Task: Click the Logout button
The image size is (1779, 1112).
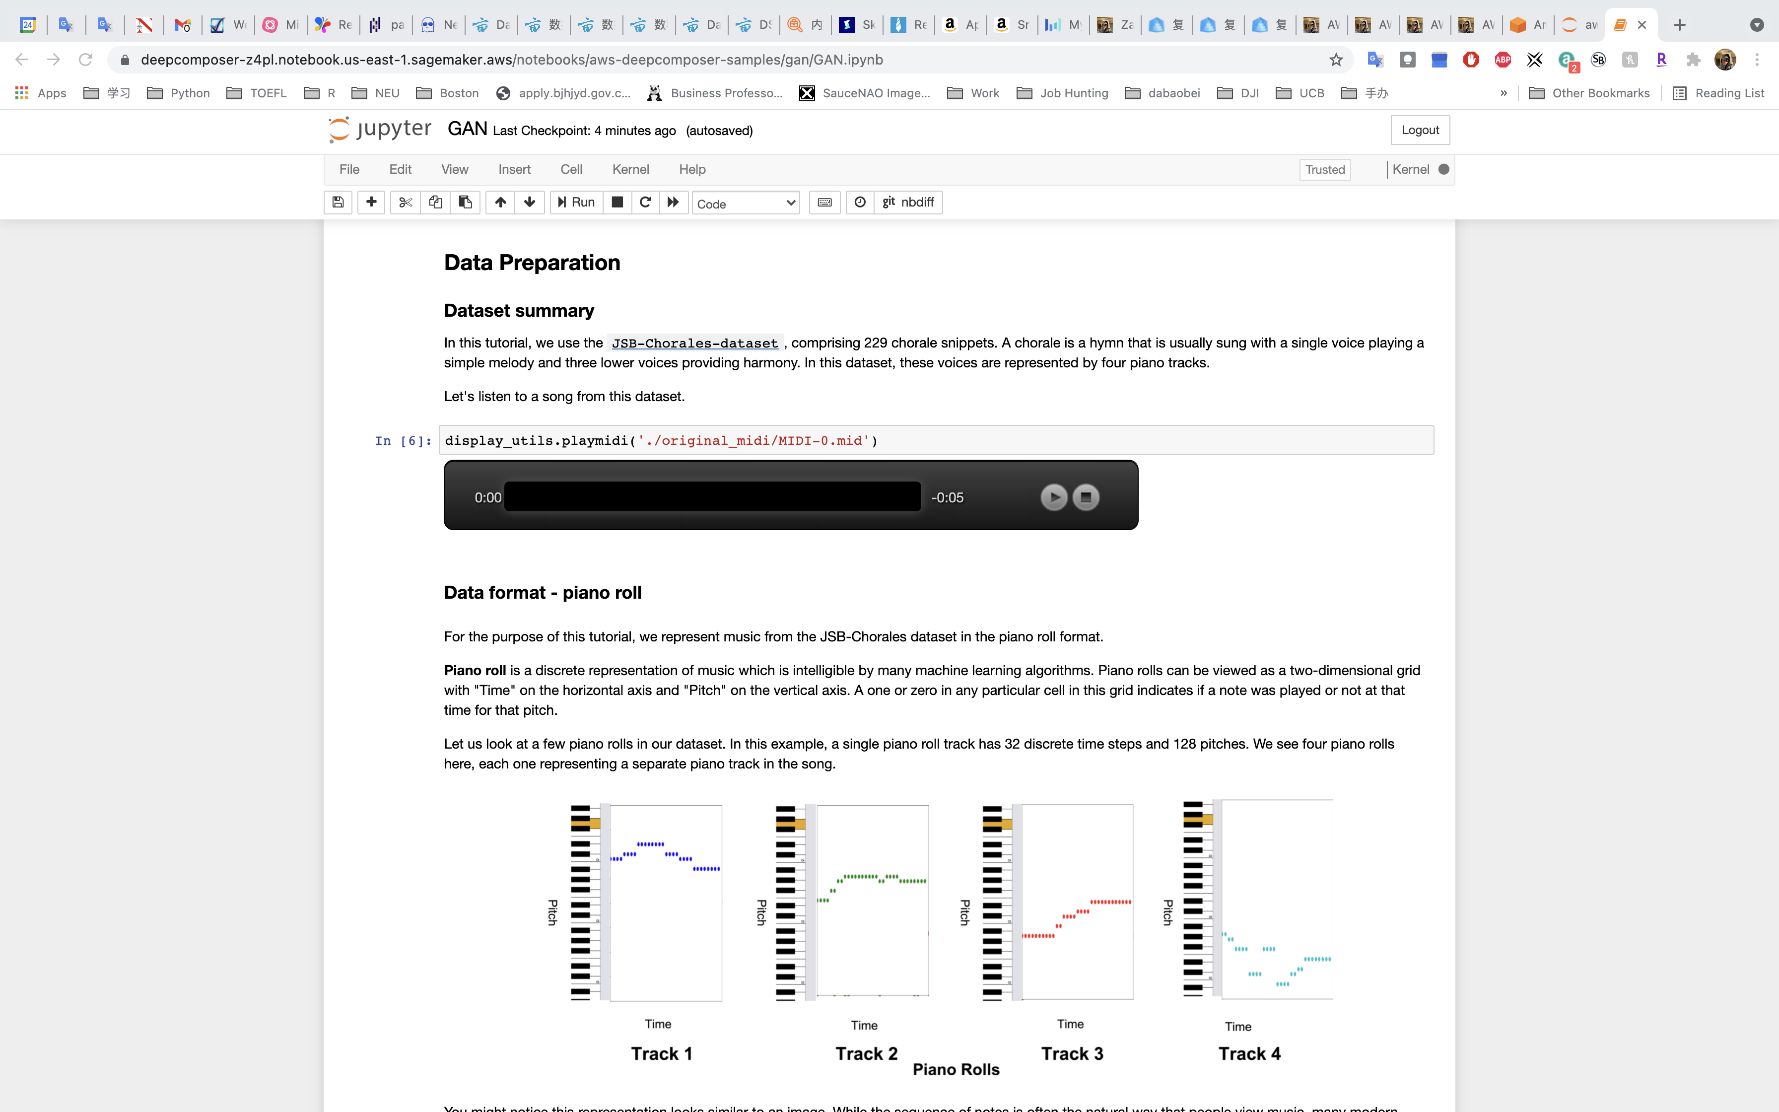Action: pyautogui.click(x=1420, y=130)
